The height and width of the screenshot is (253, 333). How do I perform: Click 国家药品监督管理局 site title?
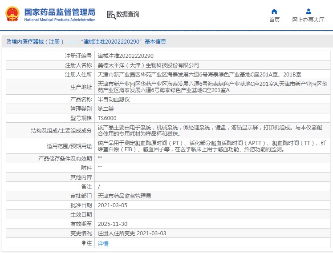[x=60, y=12]
